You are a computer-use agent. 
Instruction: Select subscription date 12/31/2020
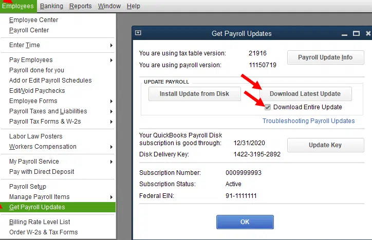(249, 143)
